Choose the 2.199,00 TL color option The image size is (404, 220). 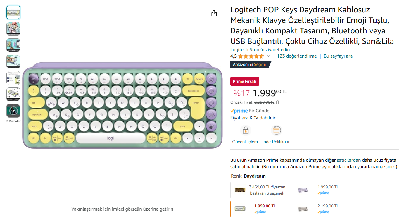[x=323, y=209]
